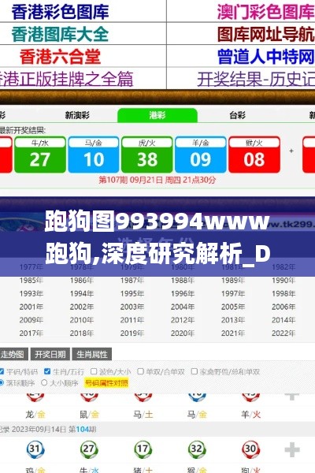Screen dimensions: 315x473
Task: Select year 2020年
Action: 183,333
